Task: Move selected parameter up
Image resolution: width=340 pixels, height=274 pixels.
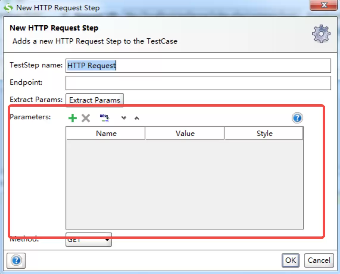Action: [137, 118]
